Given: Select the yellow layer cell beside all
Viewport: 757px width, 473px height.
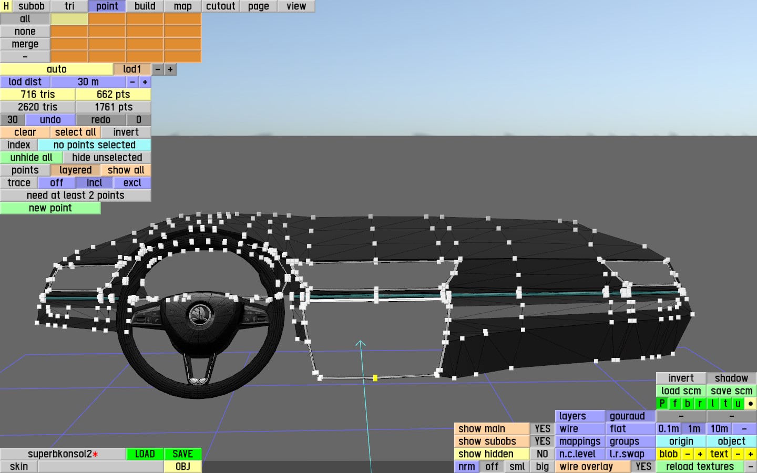Looking at the screenshot, I should click(69, 19).
